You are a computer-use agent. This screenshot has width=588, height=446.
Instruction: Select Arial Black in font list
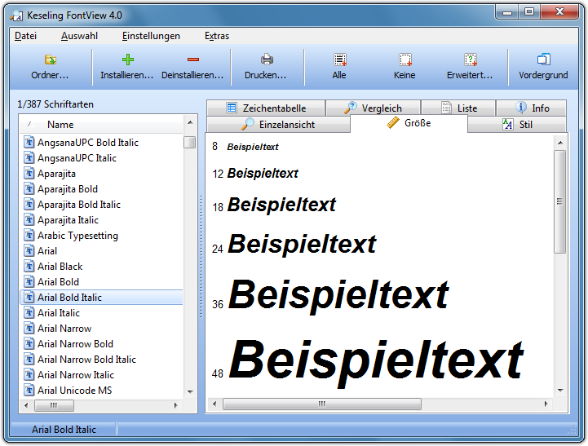(60, 267)
